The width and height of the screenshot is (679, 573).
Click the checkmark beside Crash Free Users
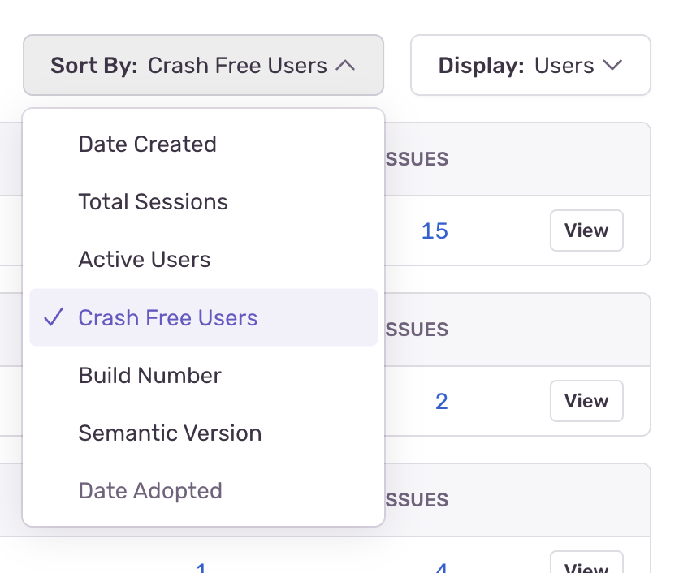tap(52, 317)
